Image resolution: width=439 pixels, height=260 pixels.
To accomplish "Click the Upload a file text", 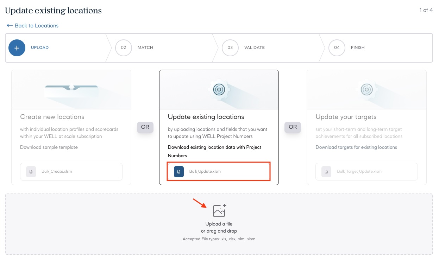I will pos(219,224).
